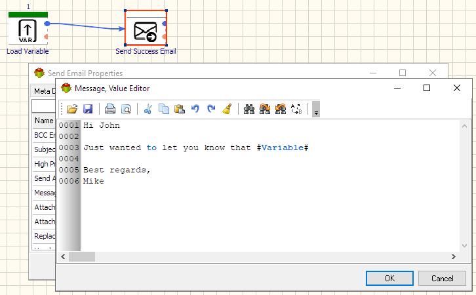Close the Message Value Editor window
Viewport: 476px width, 295px height.
click(456, 88)
